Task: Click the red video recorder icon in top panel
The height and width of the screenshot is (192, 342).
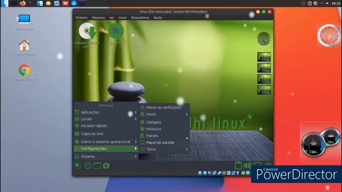Action: pyautogui.click(x=65, y=3)
